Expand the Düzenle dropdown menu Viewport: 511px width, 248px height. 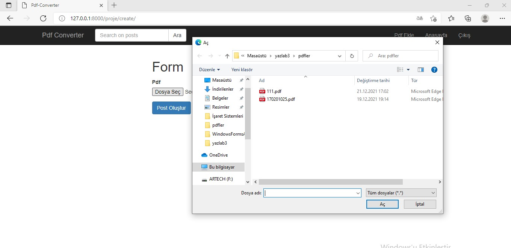[x=209, y=69]
